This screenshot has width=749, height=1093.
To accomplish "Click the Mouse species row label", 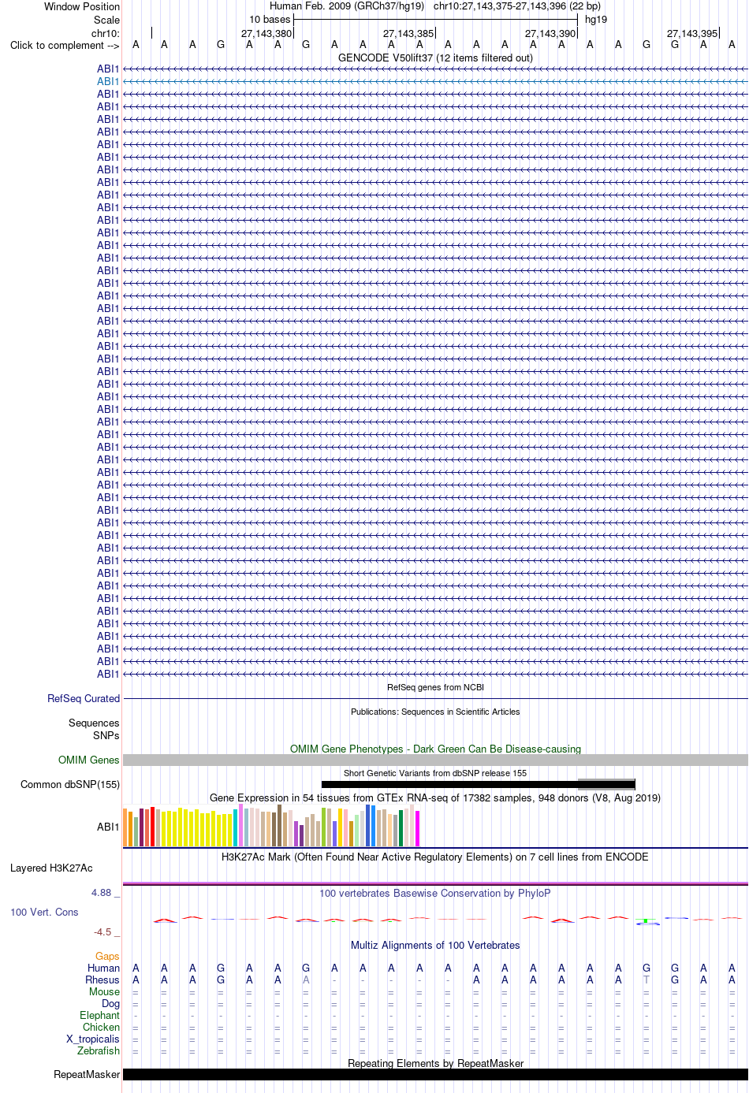I will (x=104, y=991).
